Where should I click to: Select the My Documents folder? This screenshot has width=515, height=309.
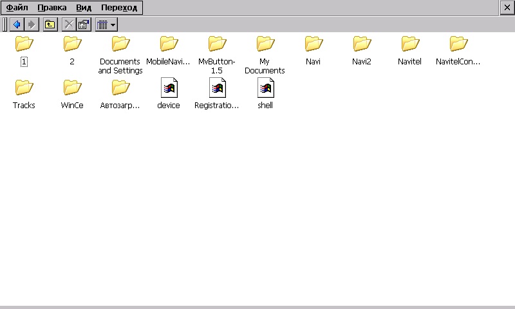point(265,44)
